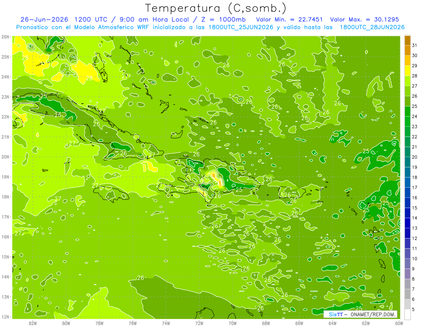Click legend swatch between 29 and 30

click(x=407, y=61)
